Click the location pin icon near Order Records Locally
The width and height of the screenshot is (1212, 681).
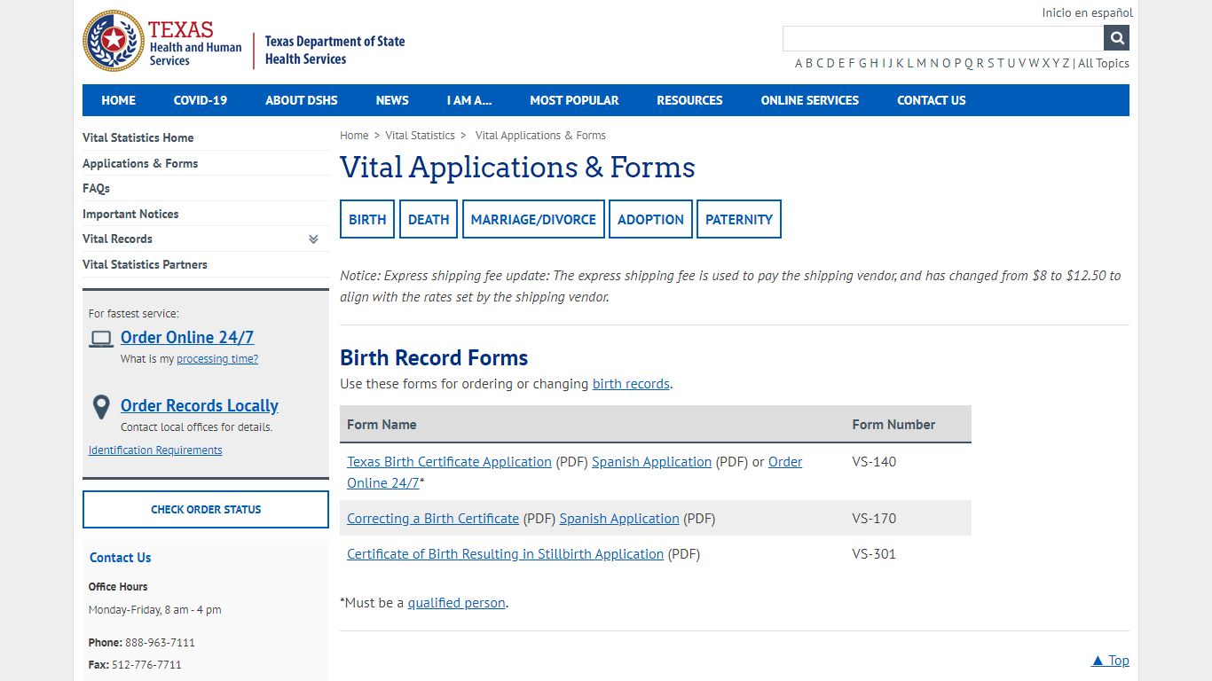100,407
